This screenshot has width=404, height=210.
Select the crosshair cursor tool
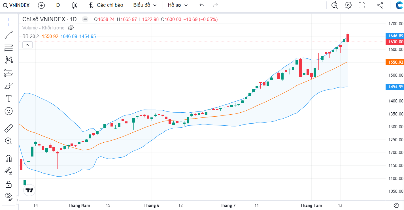9,22
